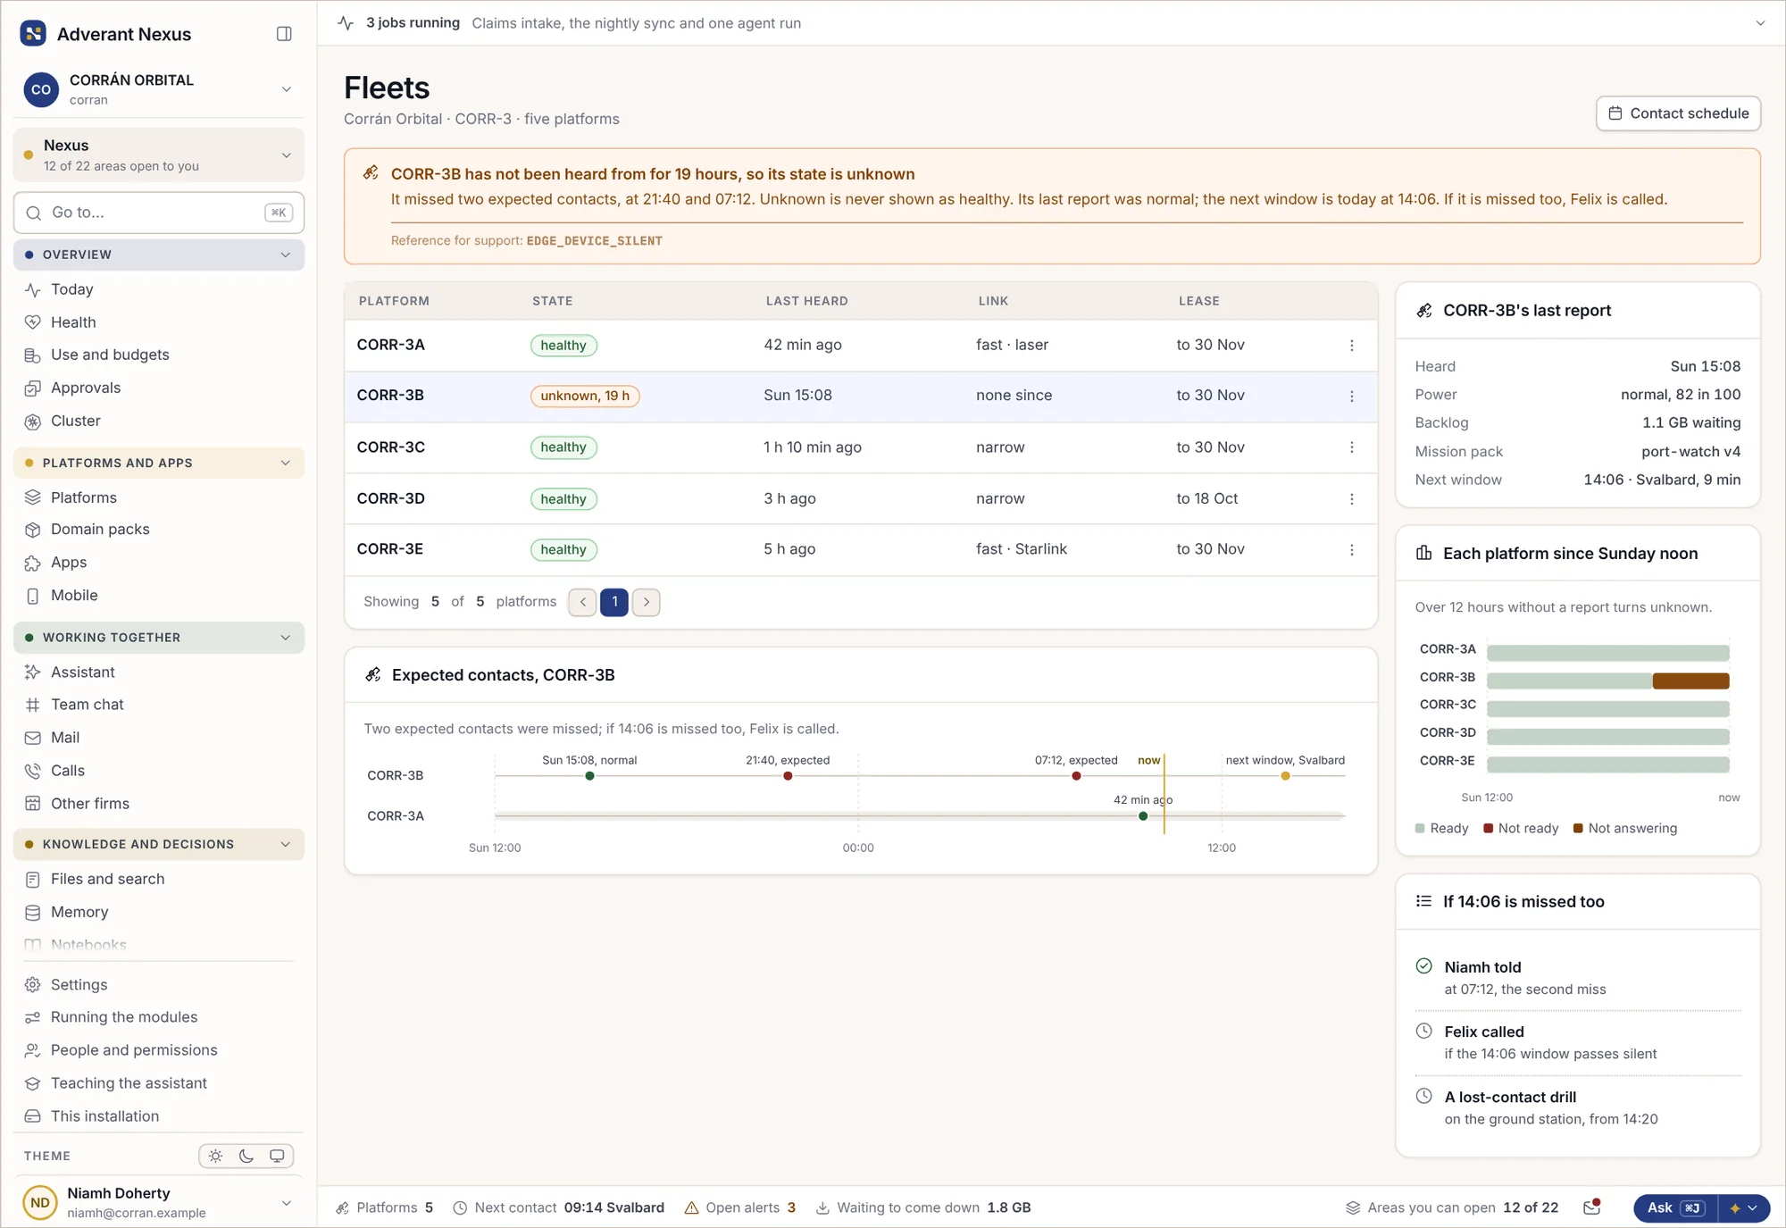Switch to system theme
The height and width of the screenshot is (1228, 1786).
click(x=277, y=1156)
